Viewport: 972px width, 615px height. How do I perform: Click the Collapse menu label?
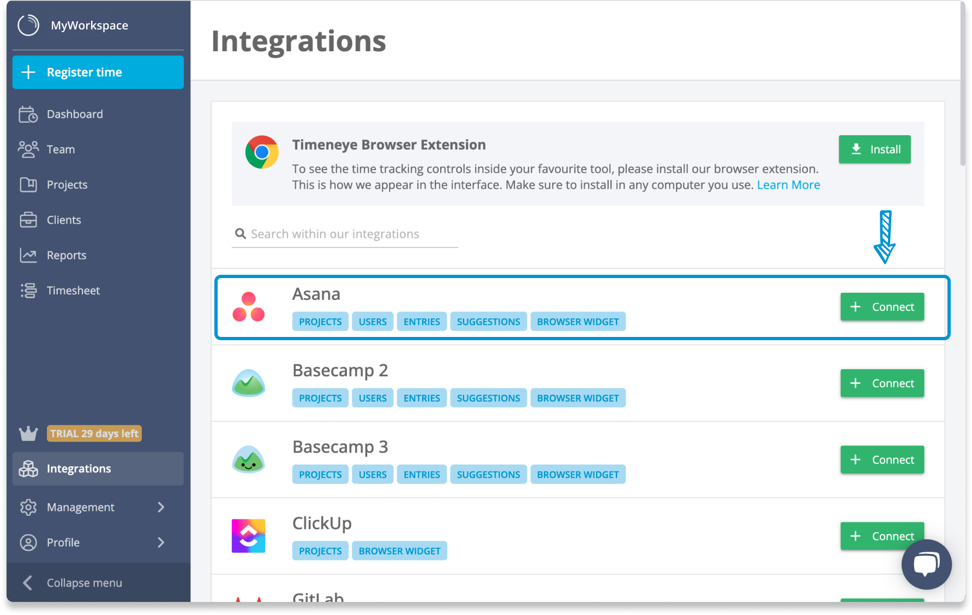(85, 583)
